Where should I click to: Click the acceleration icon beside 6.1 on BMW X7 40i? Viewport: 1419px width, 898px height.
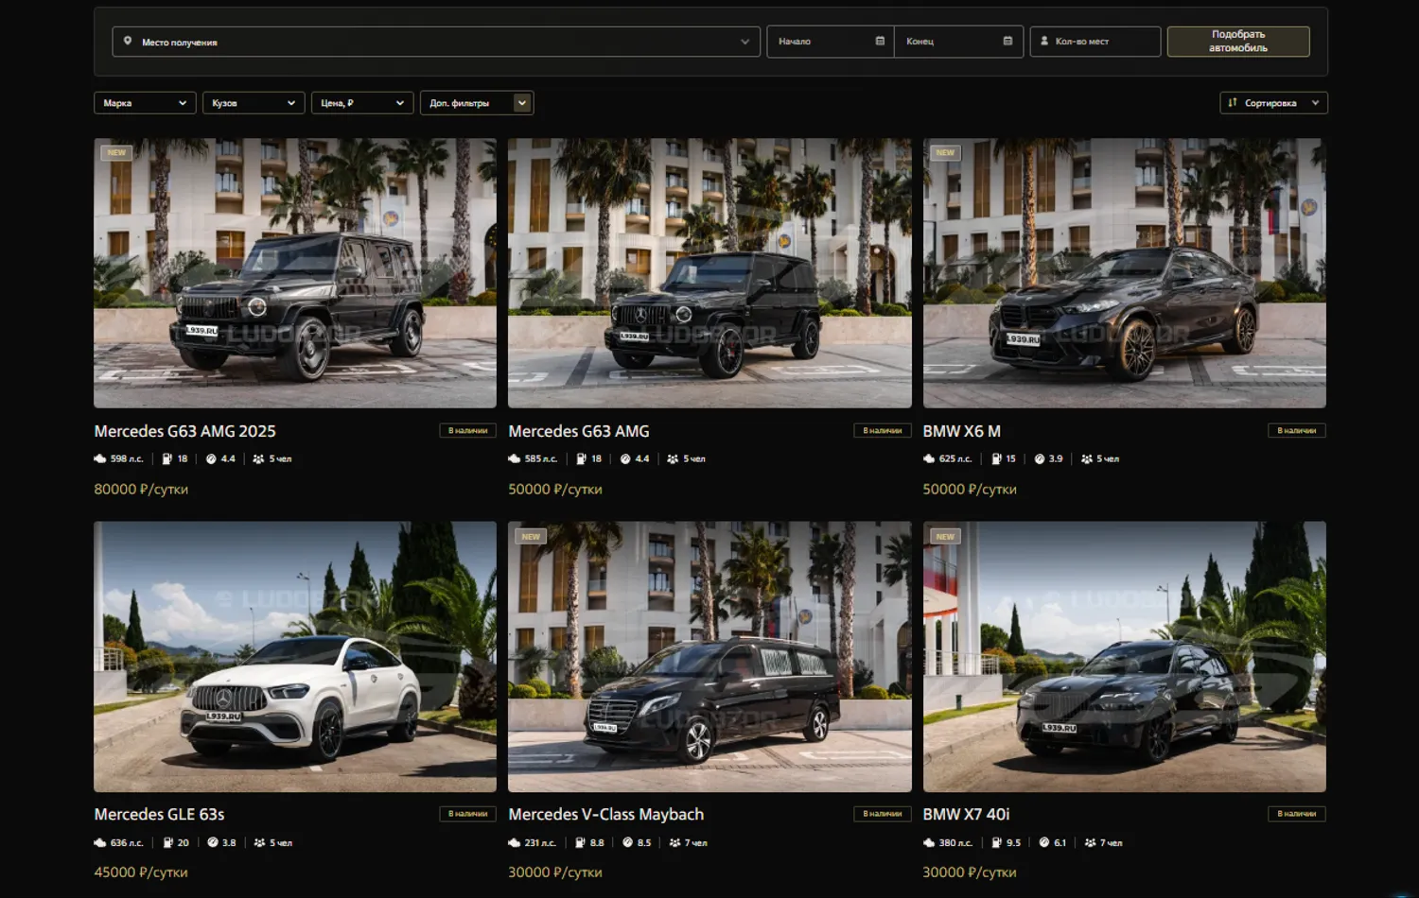point(1043,843)
